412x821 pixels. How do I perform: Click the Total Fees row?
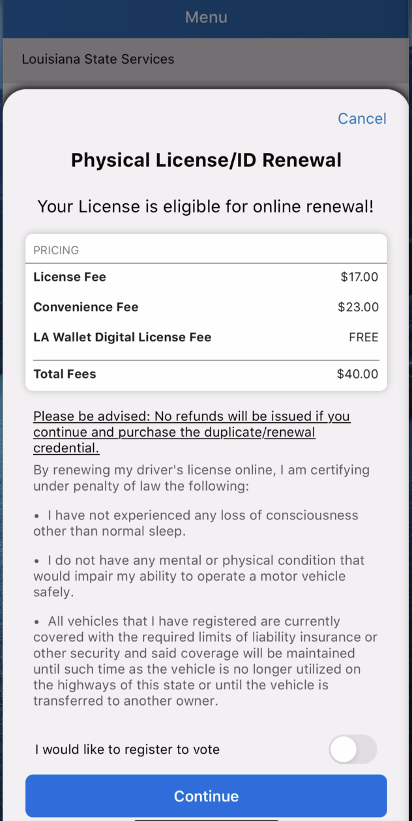point(206,374)
